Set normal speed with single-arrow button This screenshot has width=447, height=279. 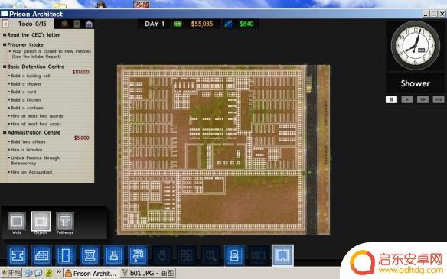(407, 99)
